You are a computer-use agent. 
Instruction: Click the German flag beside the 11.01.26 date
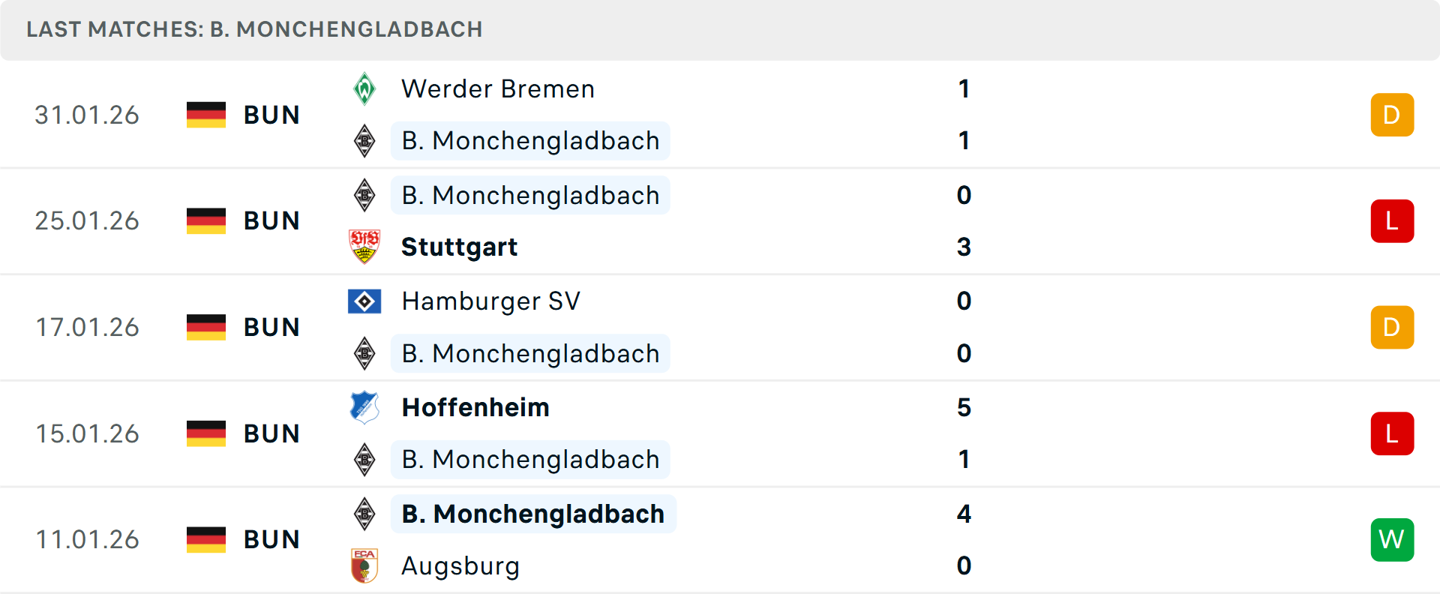pos(205,538)
